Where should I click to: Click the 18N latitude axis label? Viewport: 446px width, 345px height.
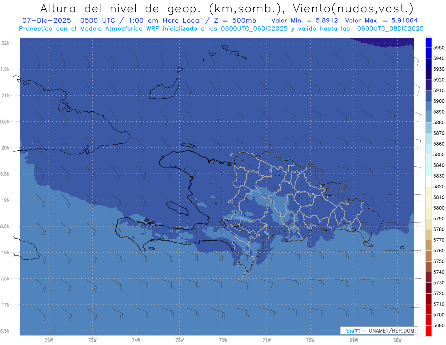tap(6, 252)
